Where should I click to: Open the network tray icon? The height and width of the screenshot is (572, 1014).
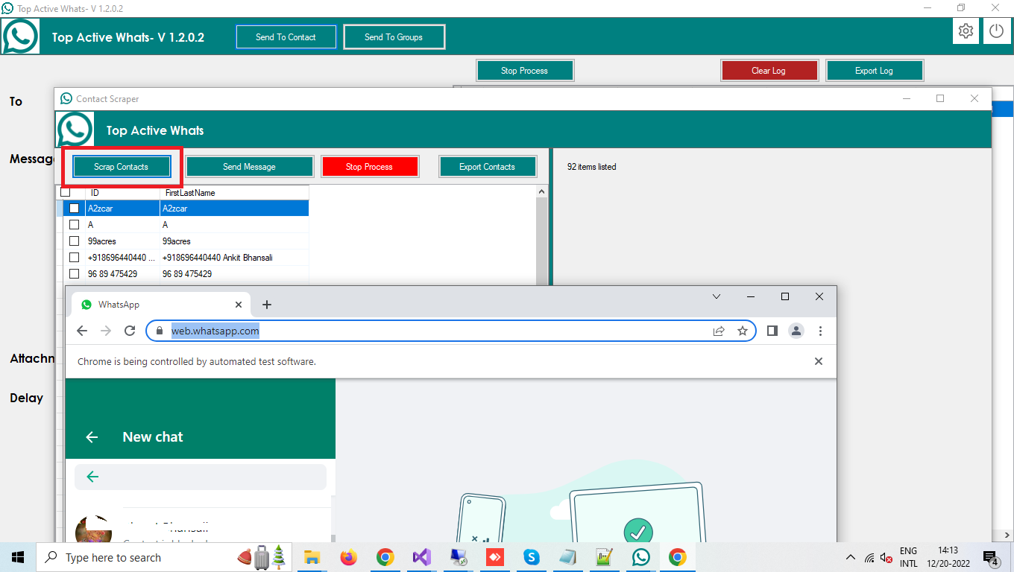pyautogui.click(x=869, y=557)
